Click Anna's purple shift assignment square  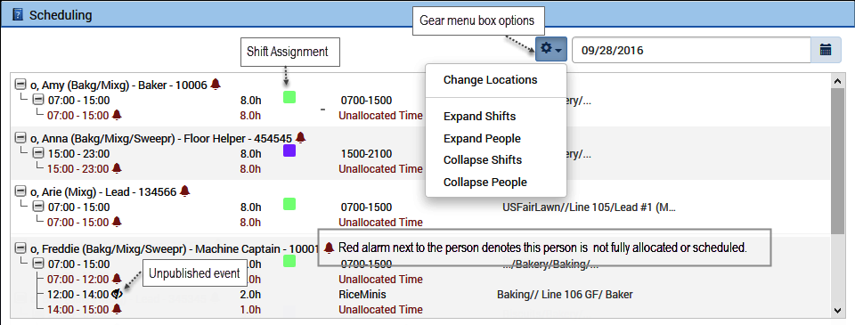289,151
